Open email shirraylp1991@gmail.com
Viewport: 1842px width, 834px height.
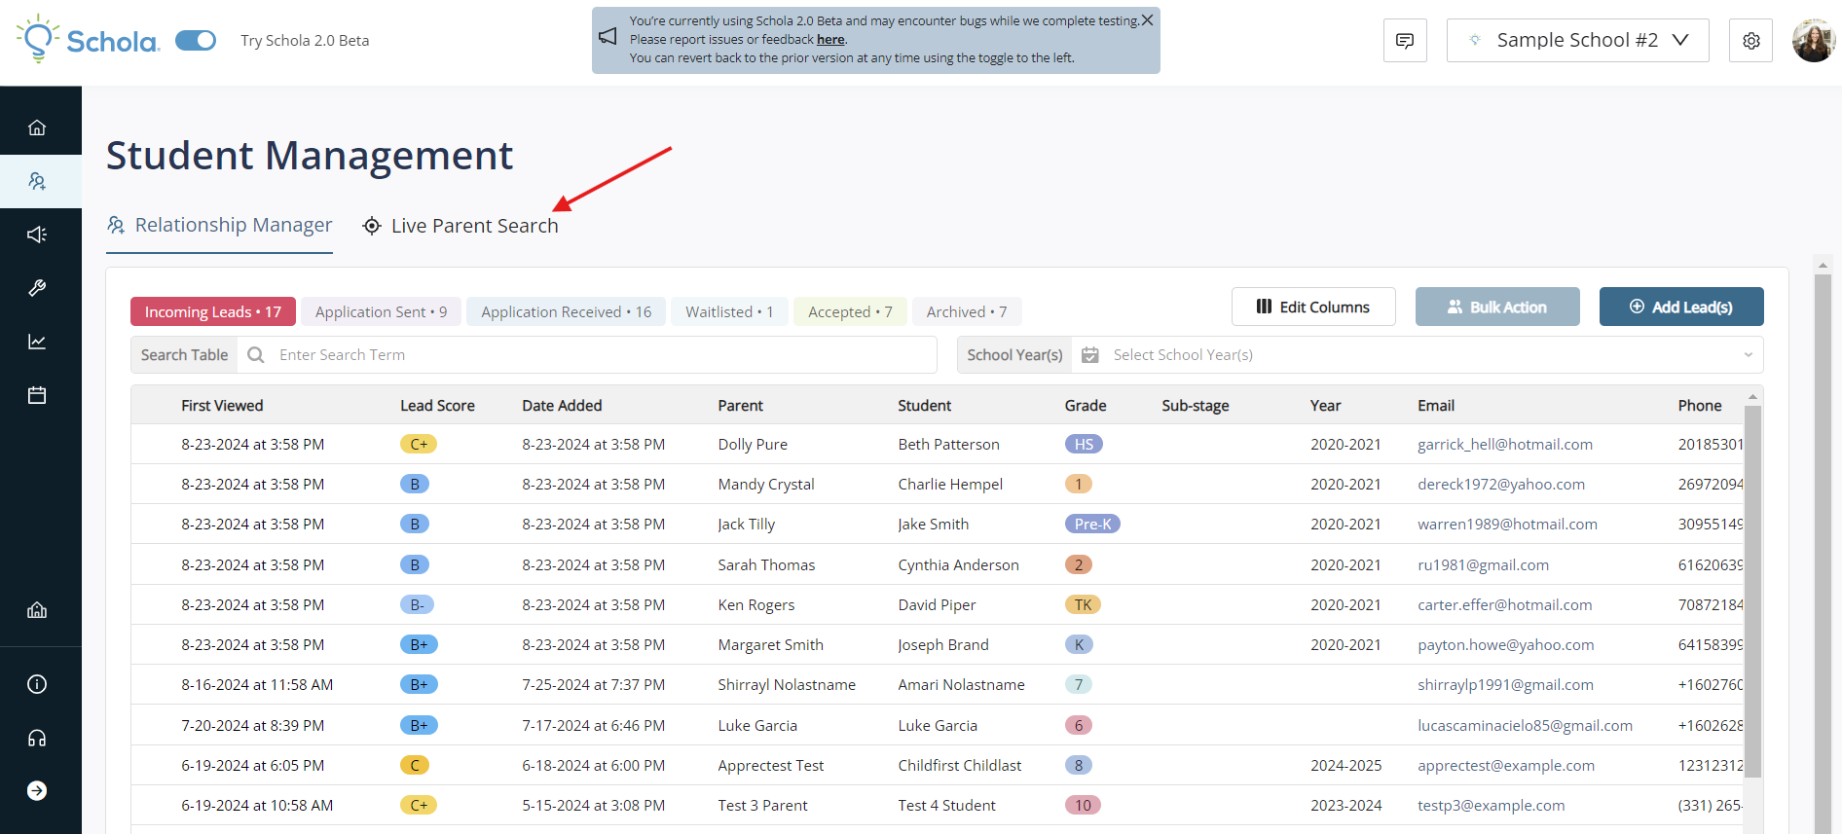tap(1505, 684)
